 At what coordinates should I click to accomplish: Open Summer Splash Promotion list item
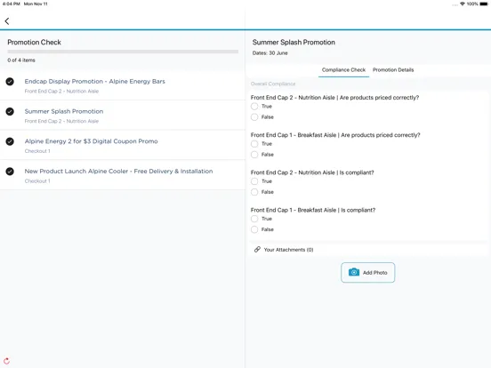[x=123, y=116]
